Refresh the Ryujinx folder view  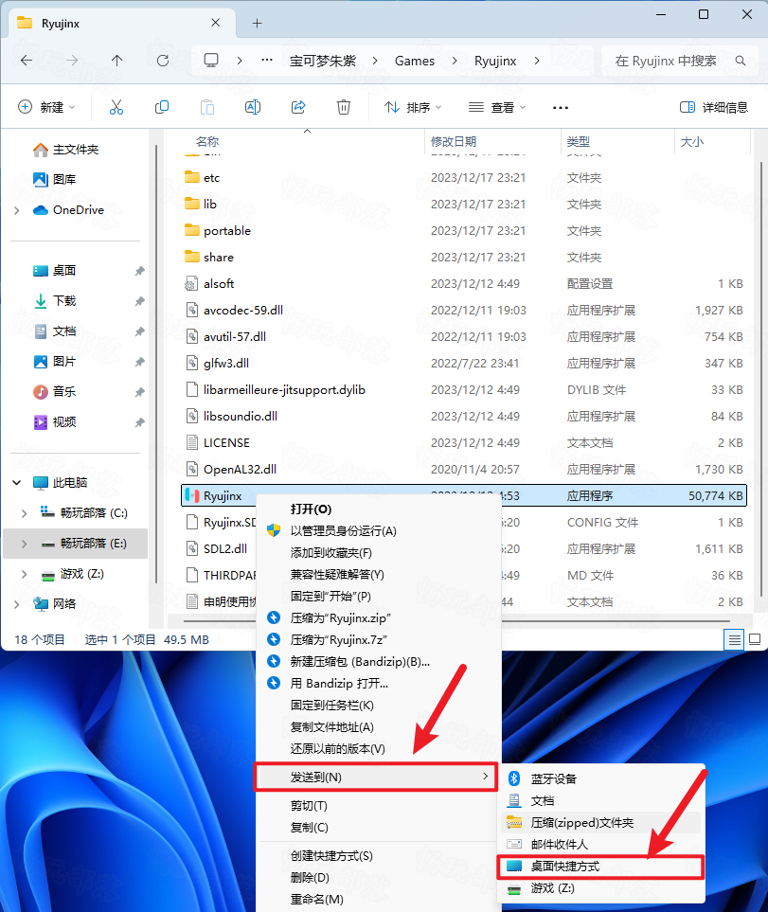[x=163, y=61]
